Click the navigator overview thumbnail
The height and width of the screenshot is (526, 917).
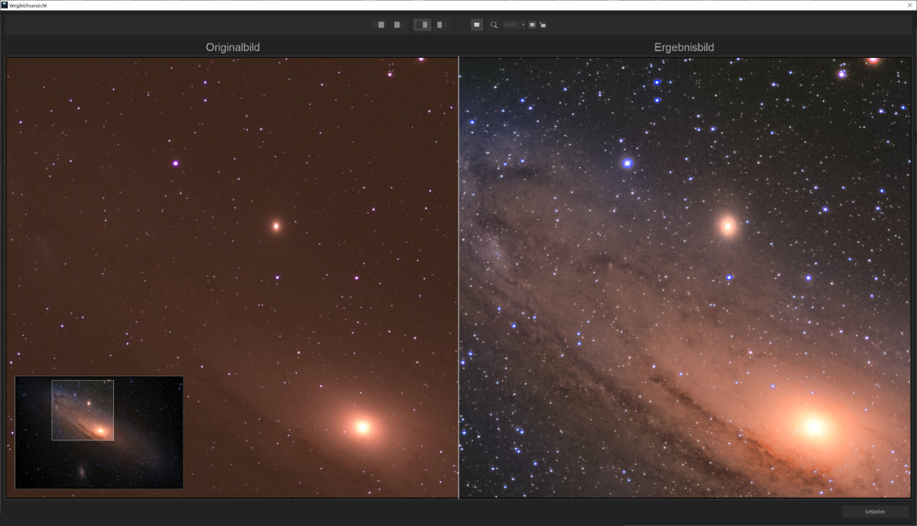pos(99,432)
